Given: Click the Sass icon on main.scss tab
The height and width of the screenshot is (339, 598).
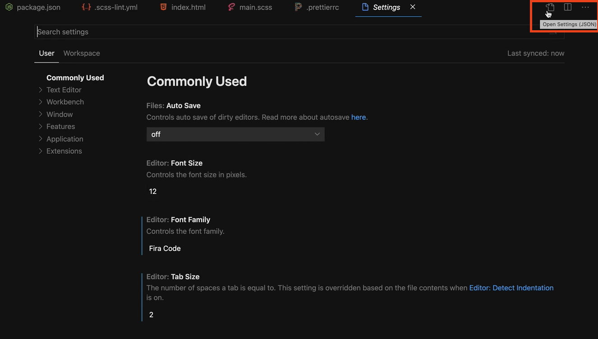Looking at the screenshot, I should [x=231, y=7].
